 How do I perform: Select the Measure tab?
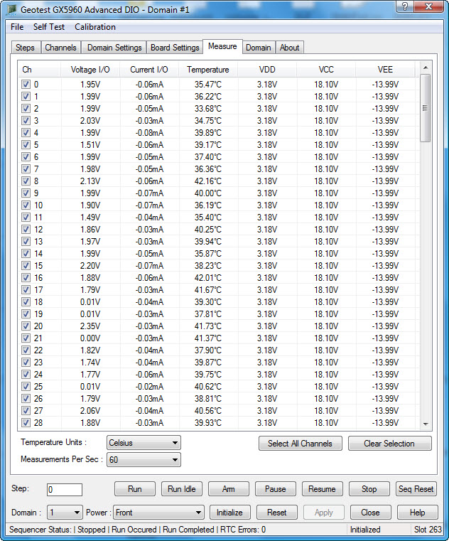click(222, 47)
